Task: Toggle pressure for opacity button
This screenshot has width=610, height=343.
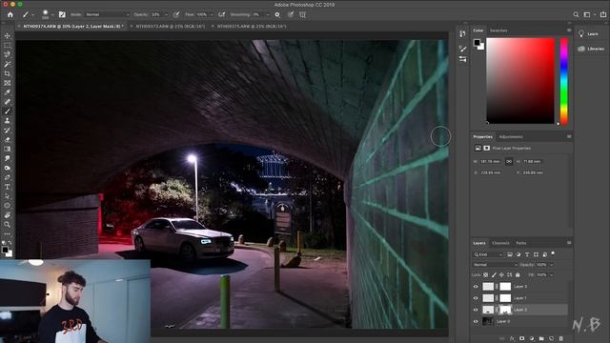Action: coord(176,14)
